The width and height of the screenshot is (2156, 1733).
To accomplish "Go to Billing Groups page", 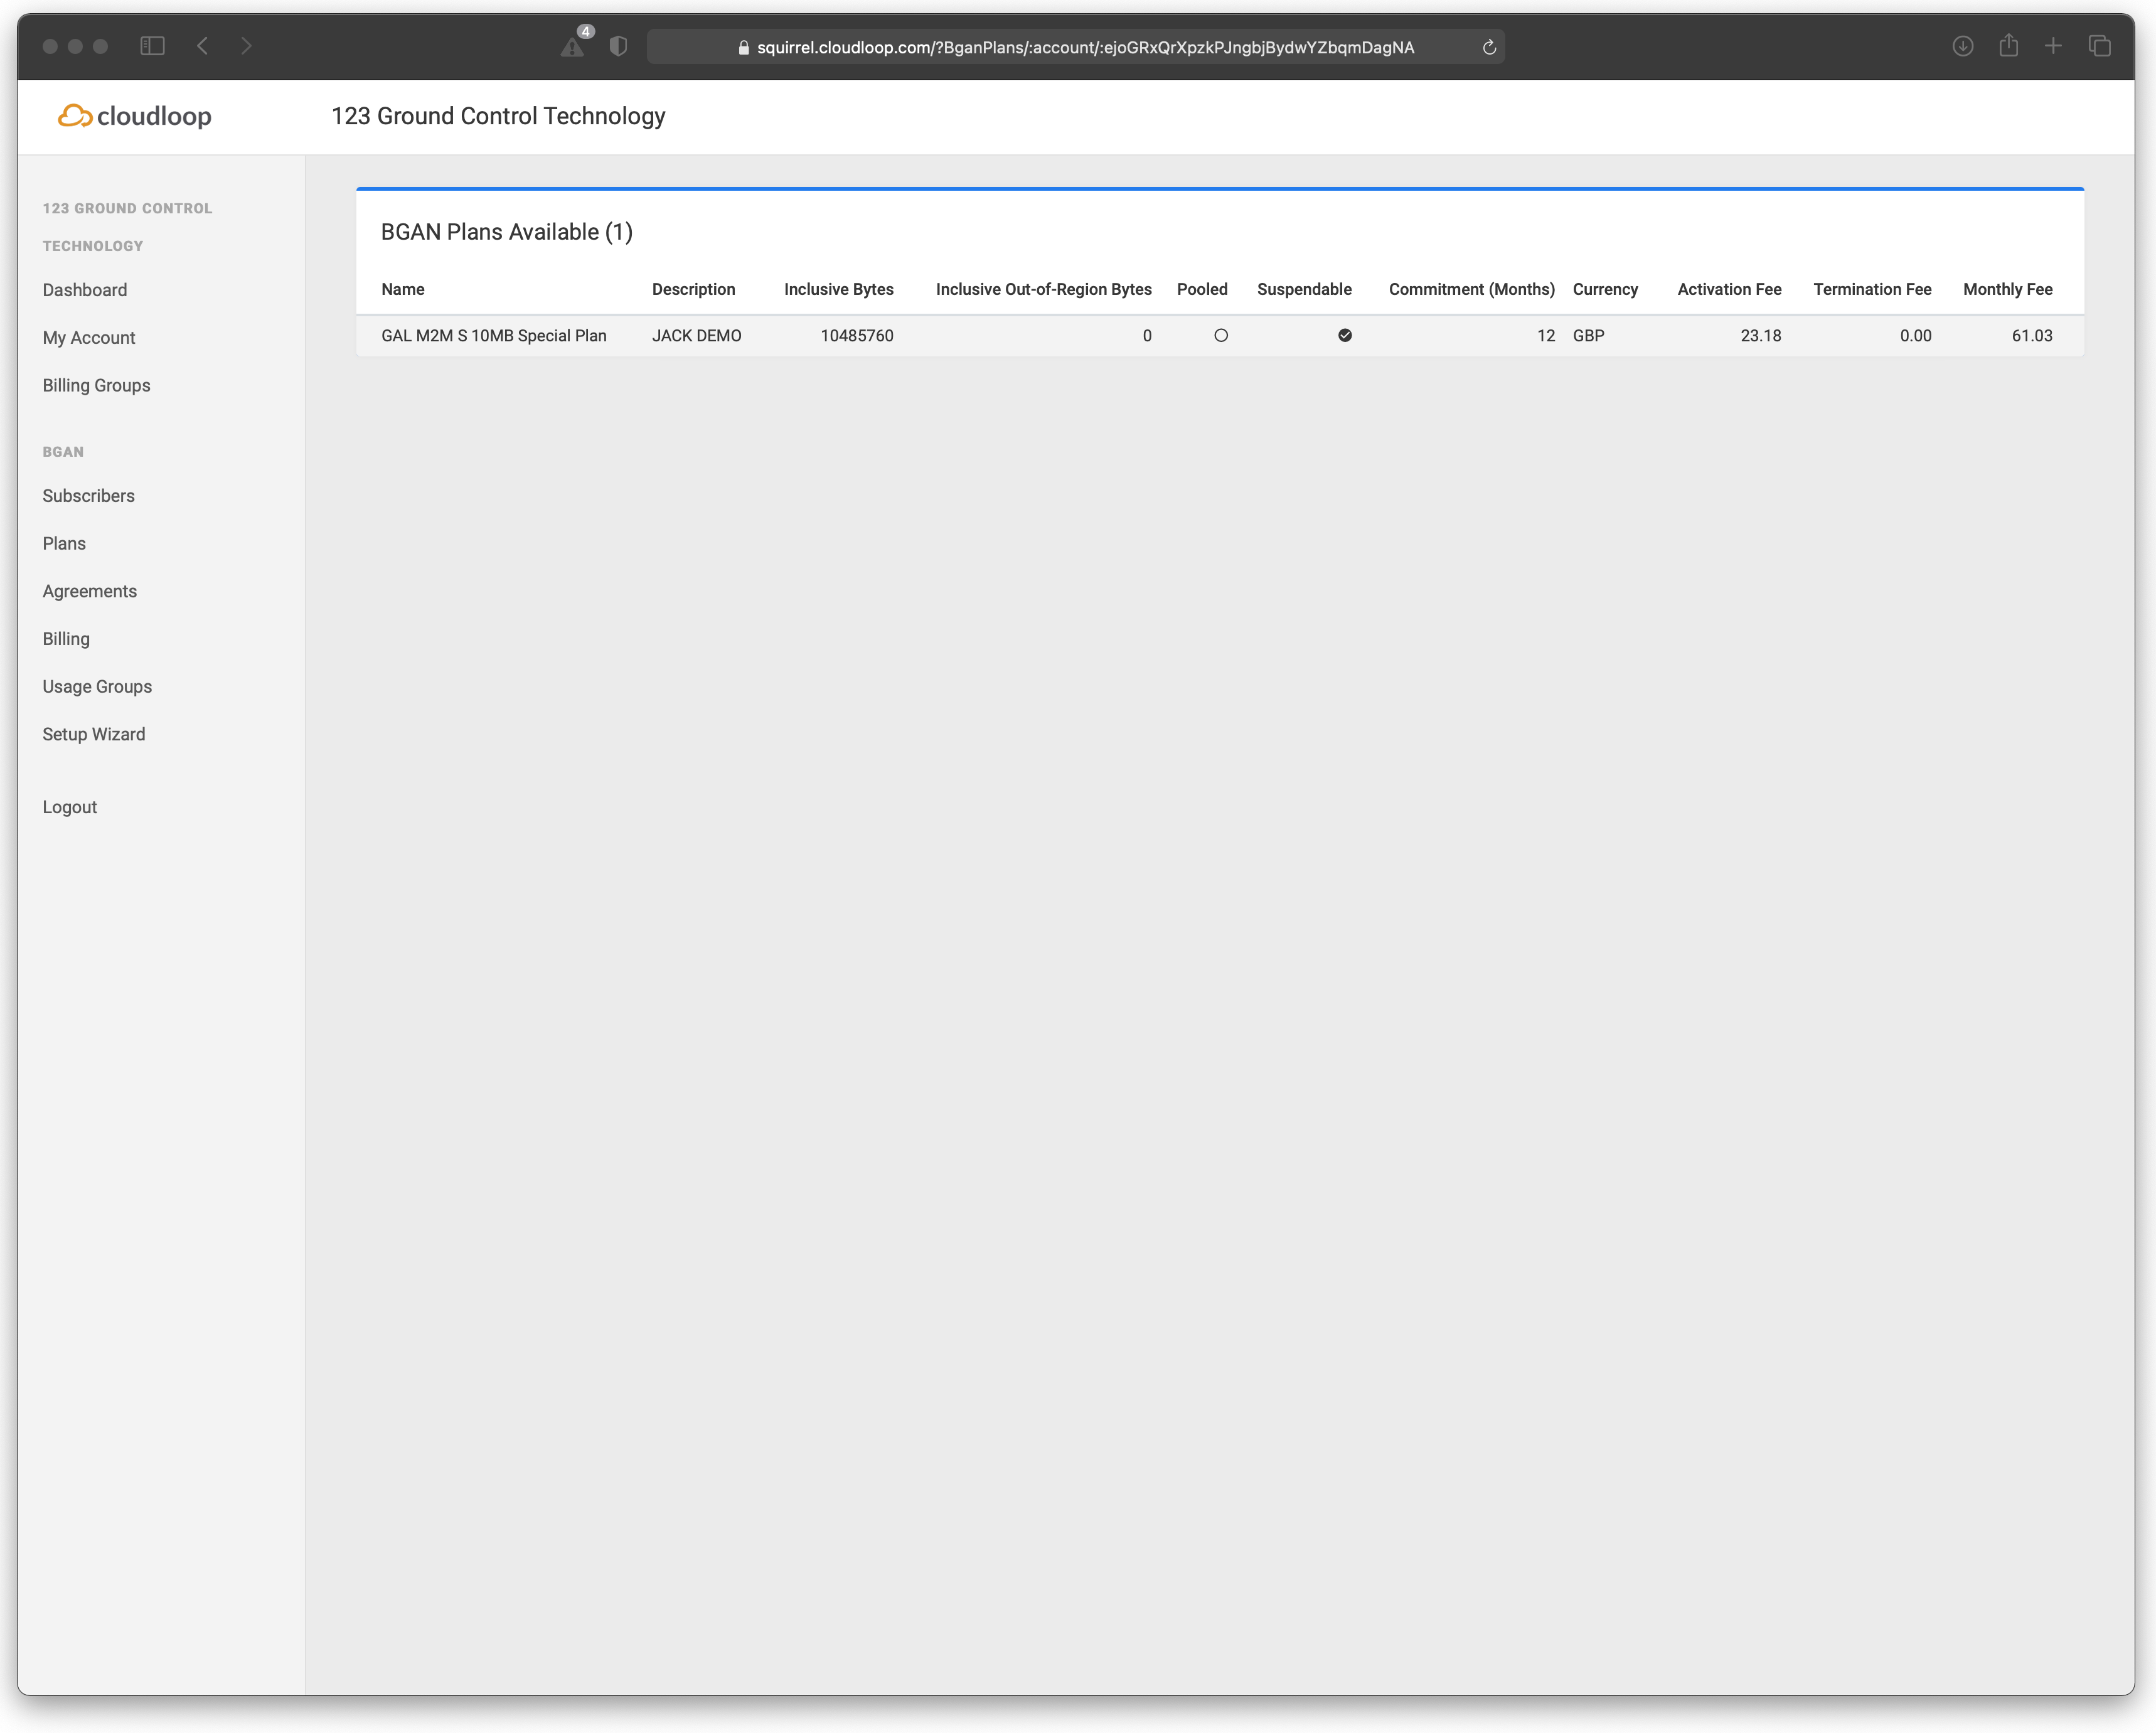I will [96, 386].
